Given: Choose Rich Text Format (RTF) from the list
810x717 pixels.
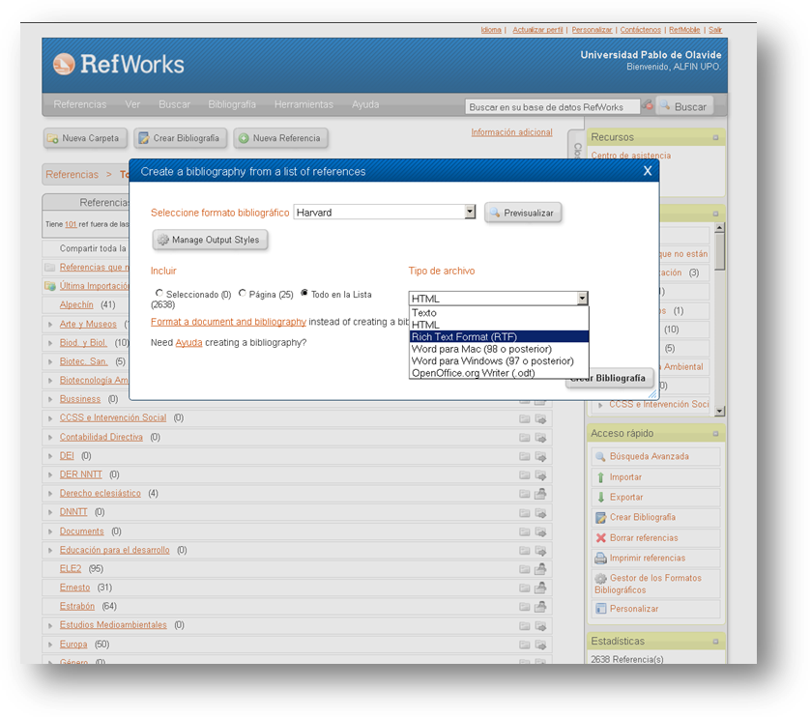Looking at the screenshot, I should (499, 337).
